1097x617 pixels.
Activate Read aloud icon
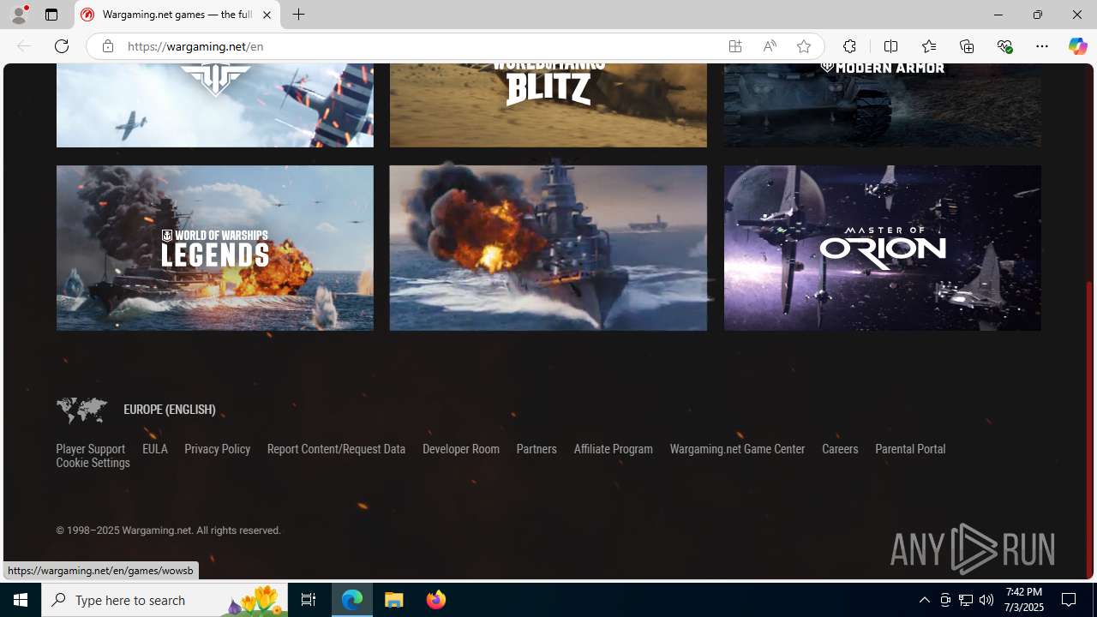click(x=770, y=46)
